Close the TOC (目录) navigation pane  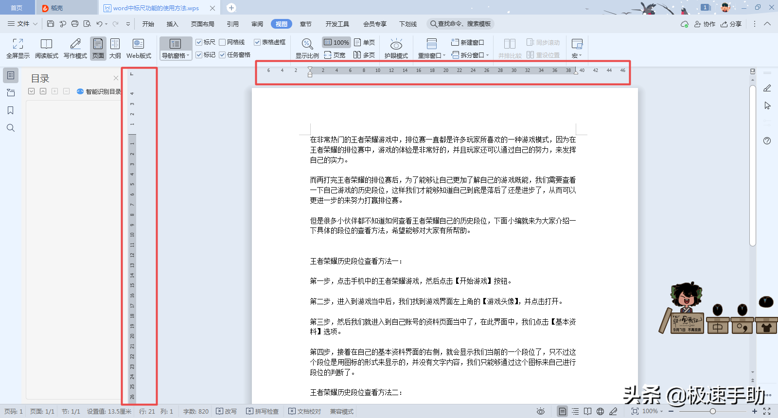116,78
